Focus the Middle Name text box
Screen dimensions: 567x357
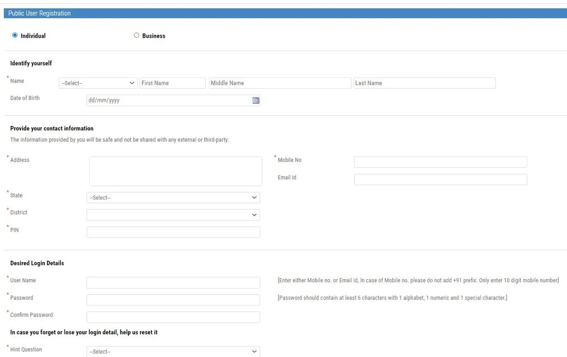coord(280,83)
